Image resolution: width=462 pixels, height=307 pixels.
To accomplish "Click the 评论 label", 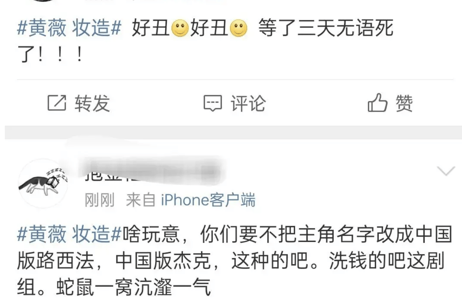I will [x=248, y=103].
